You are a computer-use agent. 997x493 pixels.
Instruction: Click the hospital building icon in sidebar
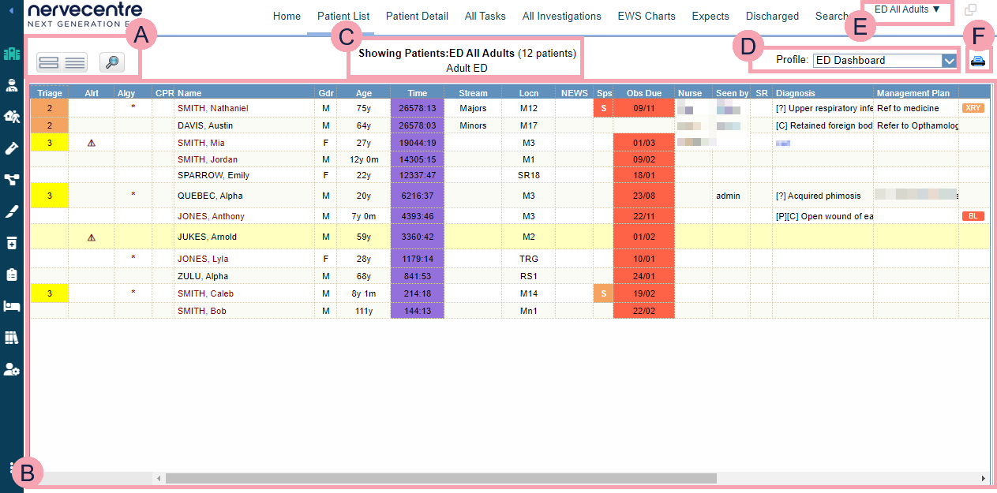point(12,54)
